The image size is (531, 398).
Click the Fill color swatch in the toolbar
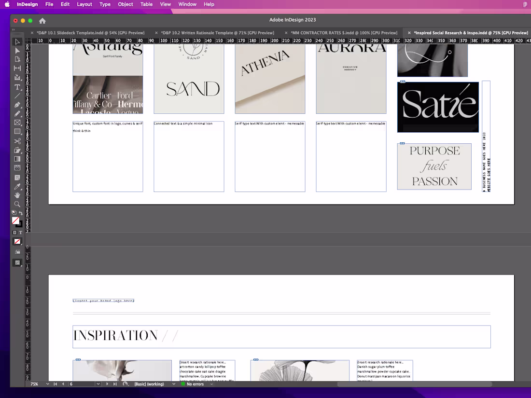point(16,221)
